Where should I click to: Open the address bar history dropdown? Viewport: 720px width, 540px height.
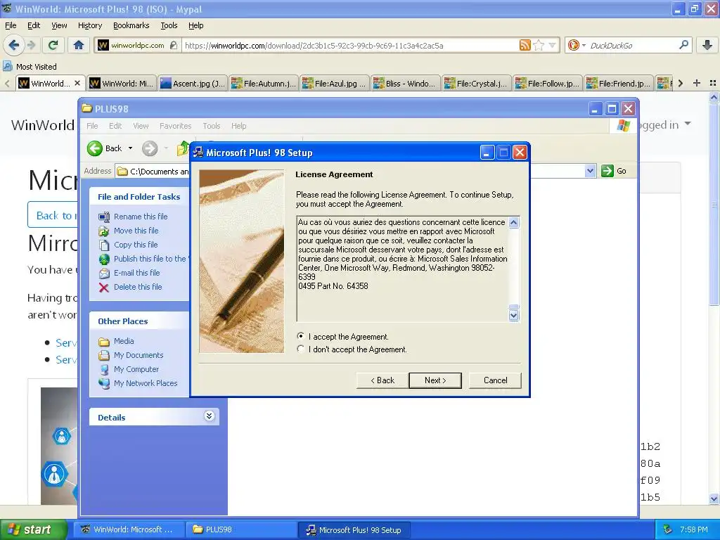tap(553, 45)
